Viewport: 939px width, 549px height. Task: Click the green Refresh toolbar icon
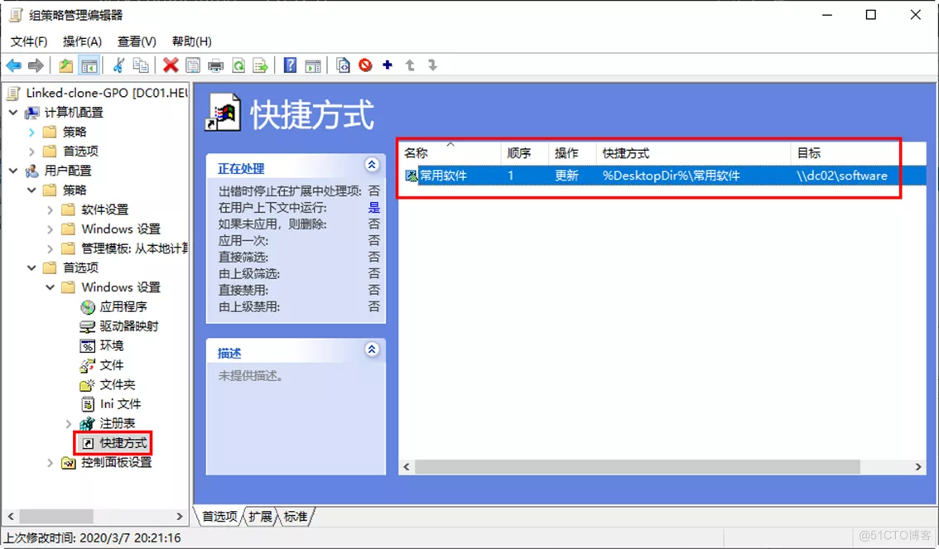pyautogui.click(x=238, y=65)
